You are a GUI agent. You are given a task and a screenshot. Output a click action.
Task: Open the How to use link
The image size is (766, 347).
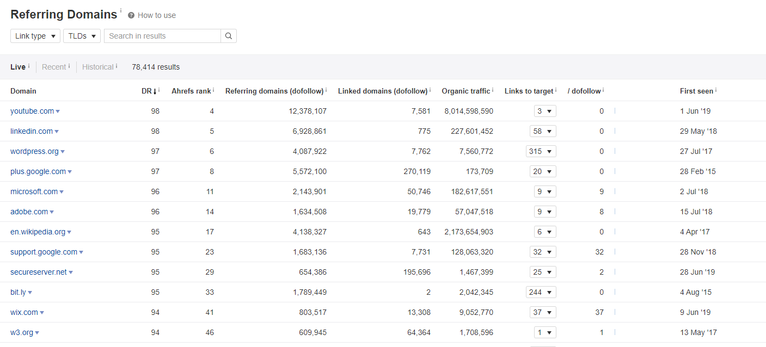click(157, 15)
